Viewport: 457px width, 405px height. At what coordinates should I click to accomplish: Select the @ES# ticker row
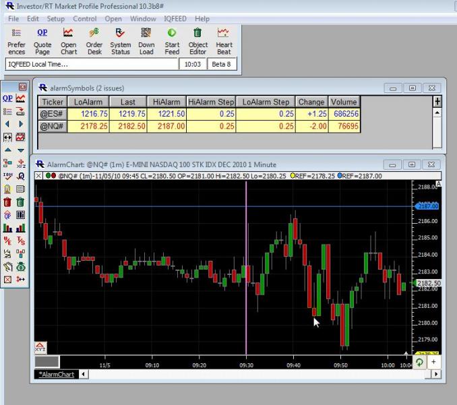(x=199, y=114)
